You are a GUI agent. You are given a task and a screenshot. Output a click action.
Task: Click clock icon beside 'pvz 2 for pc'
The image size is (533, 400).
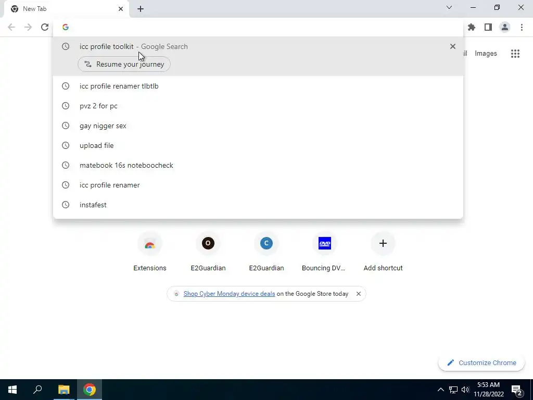tap(66, 106)
